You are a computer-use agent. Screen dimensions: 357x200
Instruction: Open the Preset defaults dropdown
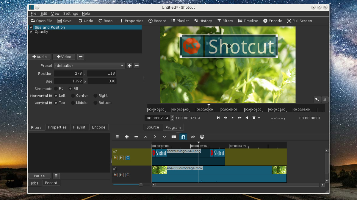pos(89,65)
